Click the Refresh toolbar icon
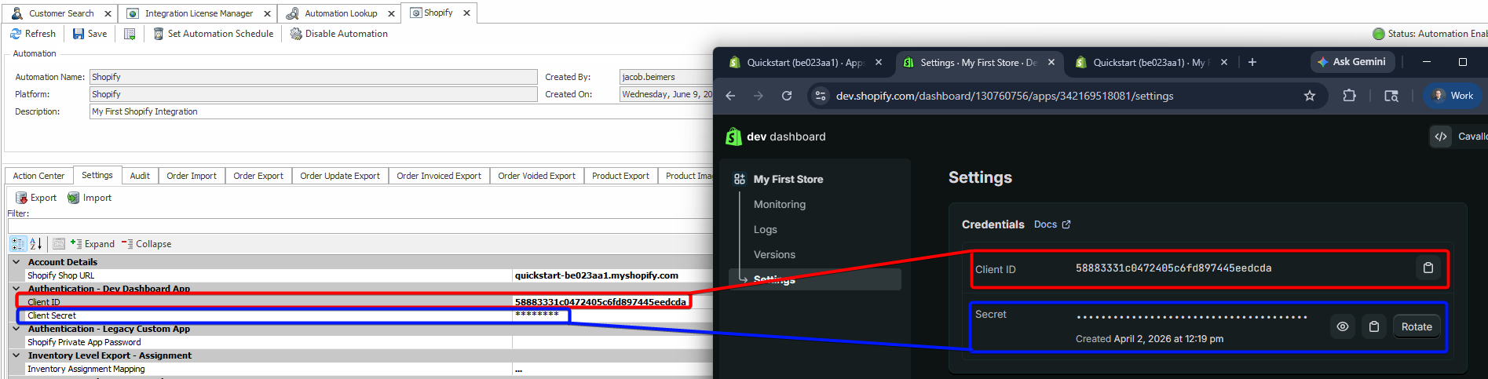Screen dimensions: 1488x379 (16, 34)
